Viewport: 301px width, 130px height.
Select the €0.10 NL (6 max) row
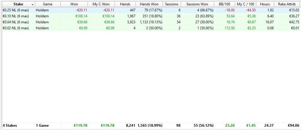pyautogui.click(x=151, y=16)
